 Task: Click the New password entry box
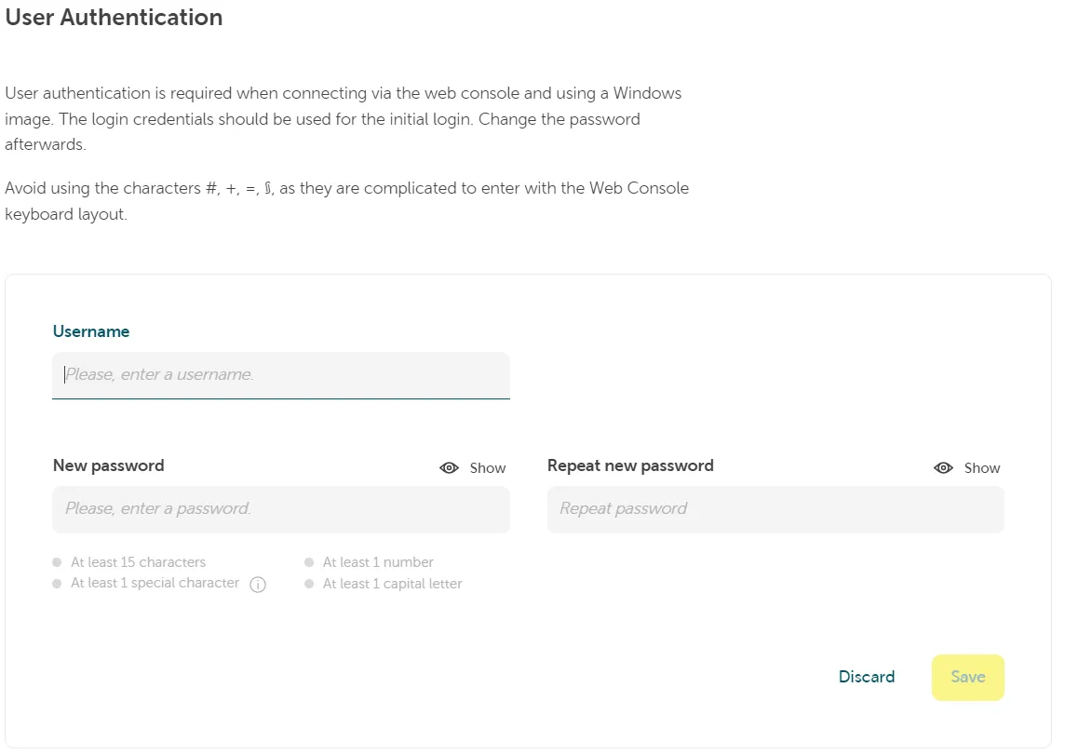[x=279, y=509]
